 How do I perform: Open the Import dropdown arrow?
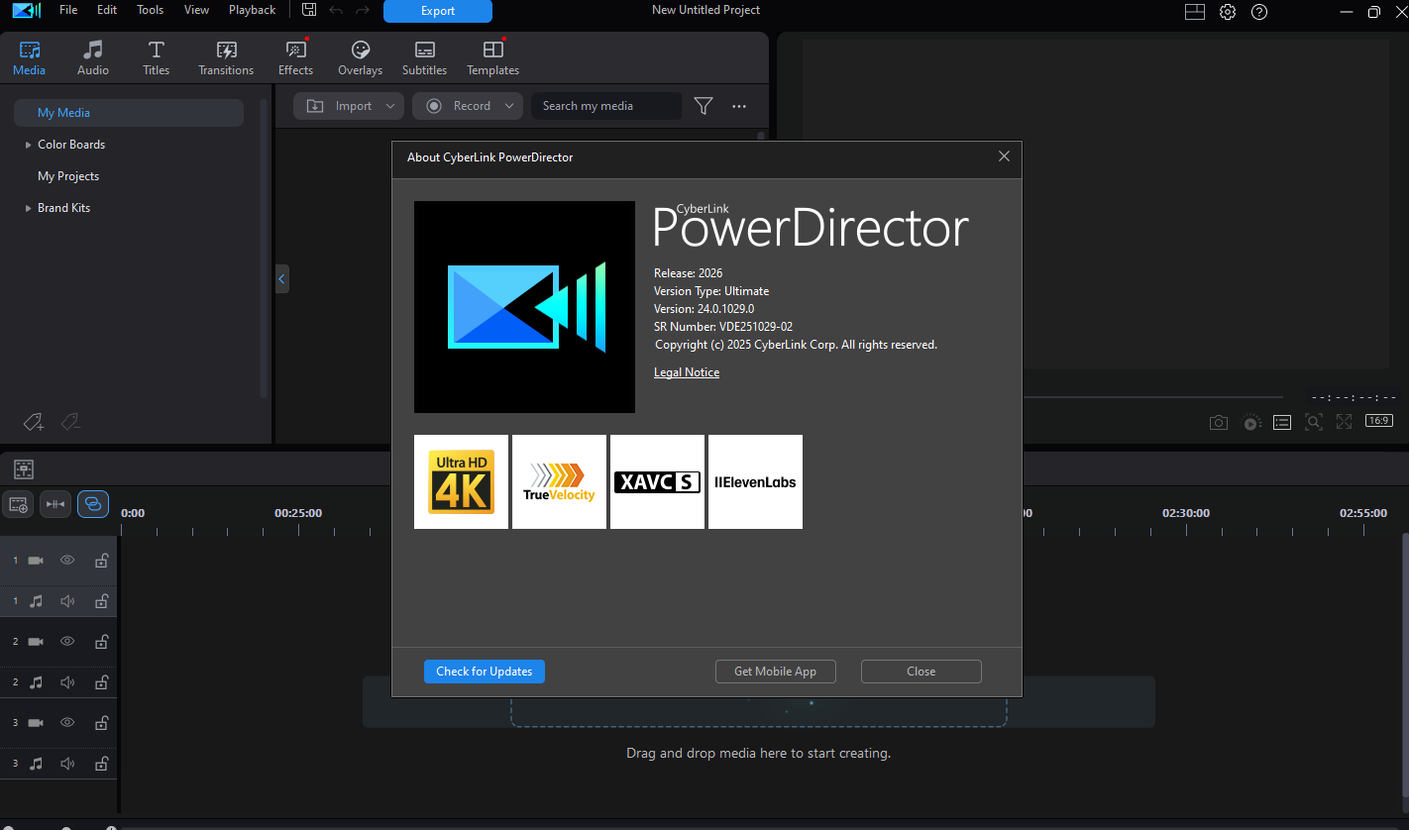pyautogui.click(x=390, y=106)
